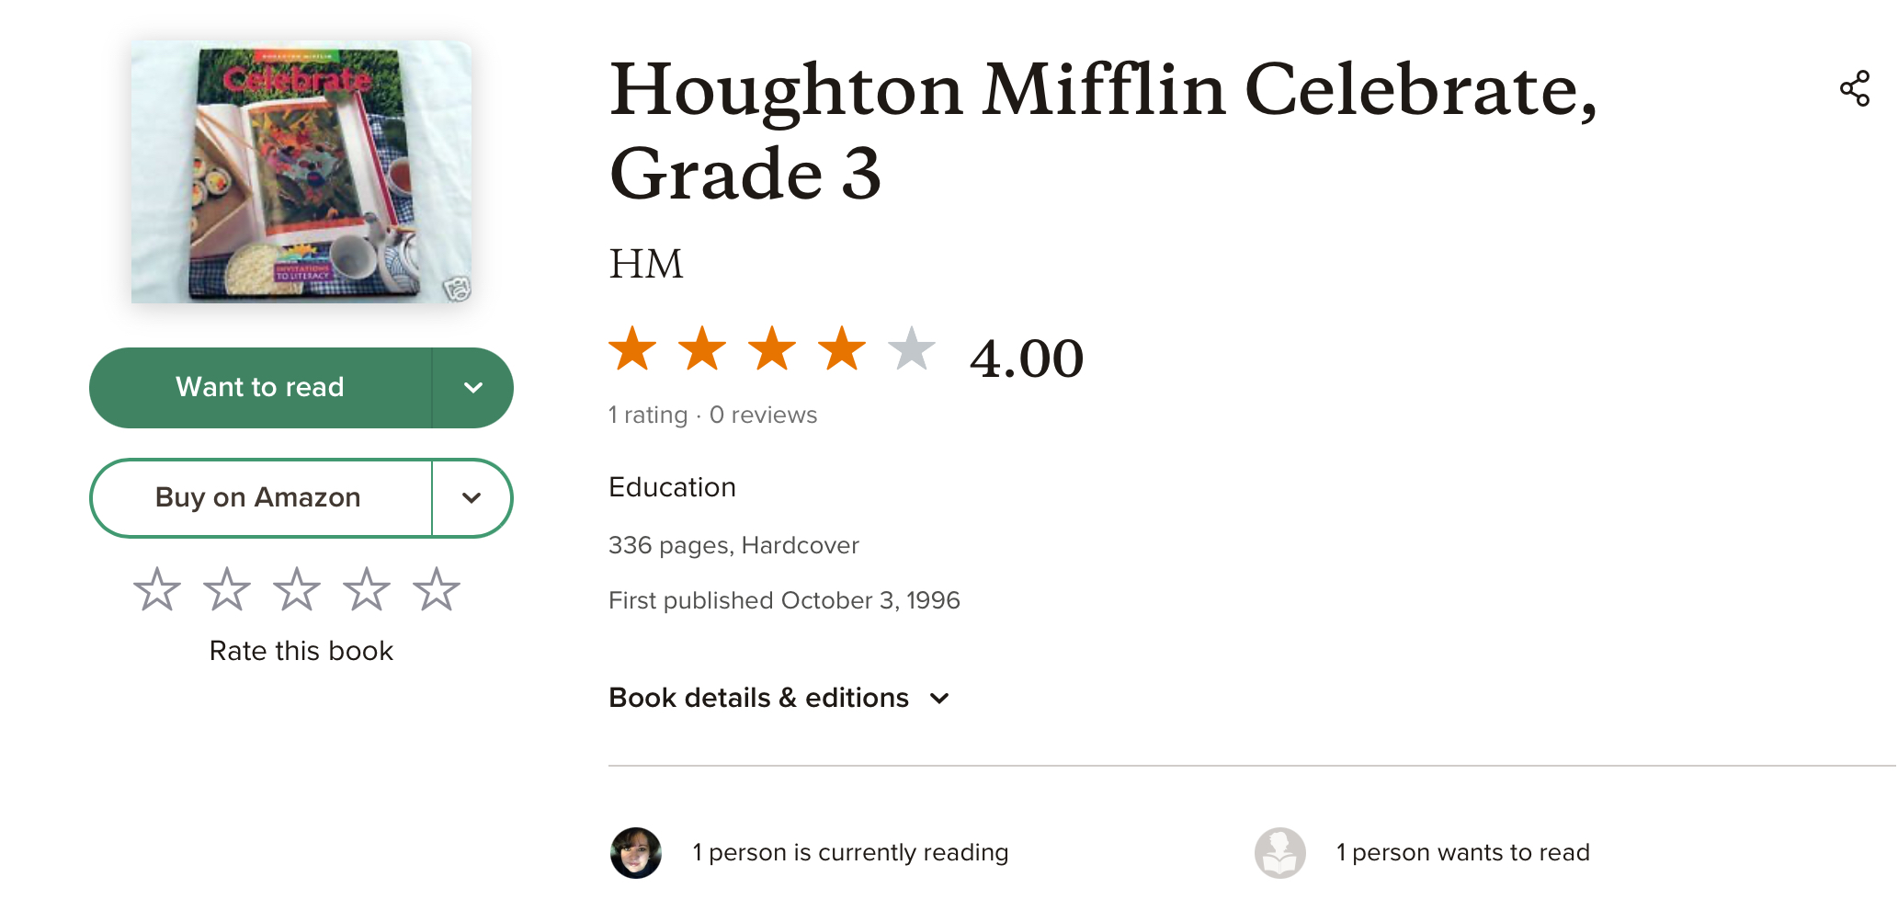The image size is (1898, 922).
Task: Open the Want to read shelf dropdown
Action: point(472,388)
